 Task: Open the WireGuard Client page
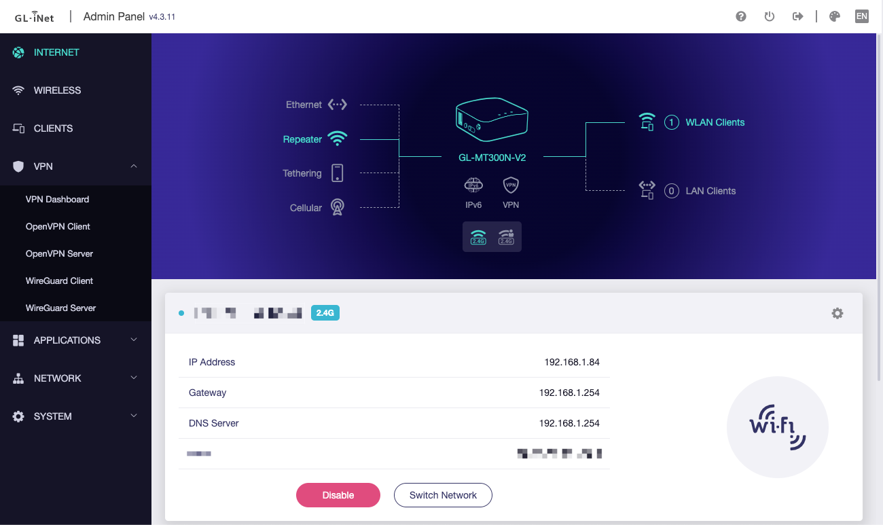click(59, 280)
